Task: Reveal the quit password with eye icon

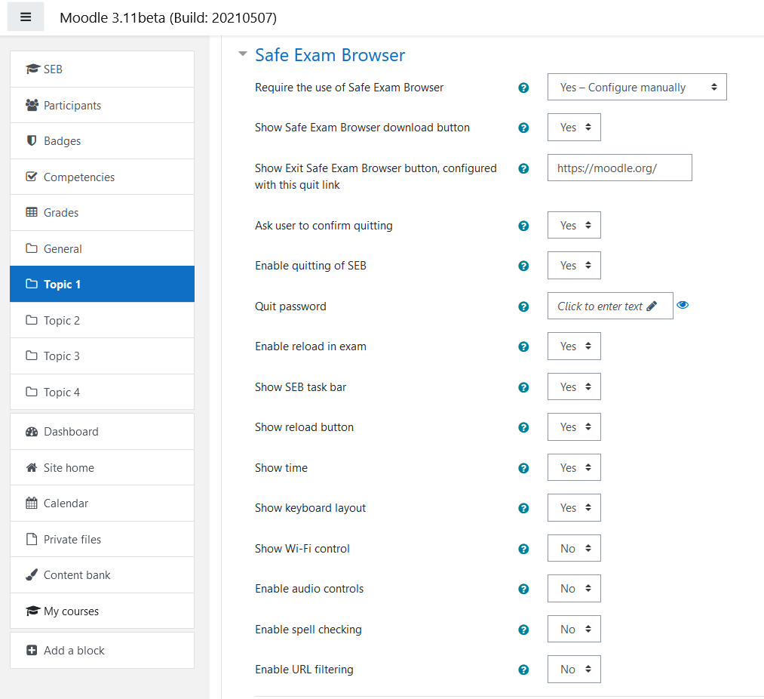Action: pos(683,305)
